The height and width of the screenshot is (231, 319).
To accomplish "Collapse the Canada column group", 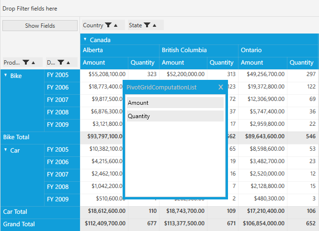I will [85, 40].
